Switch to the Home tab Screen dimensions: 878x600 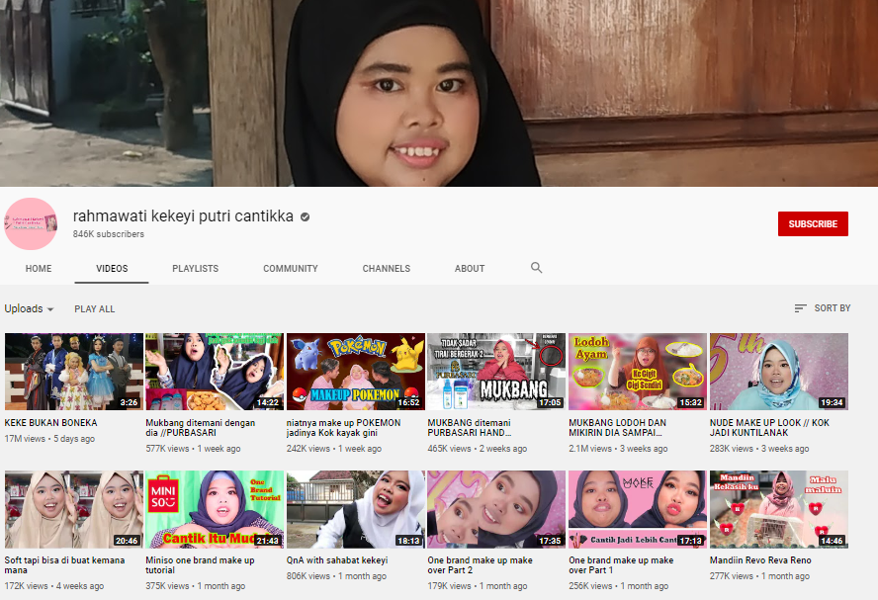click(39, 268)
